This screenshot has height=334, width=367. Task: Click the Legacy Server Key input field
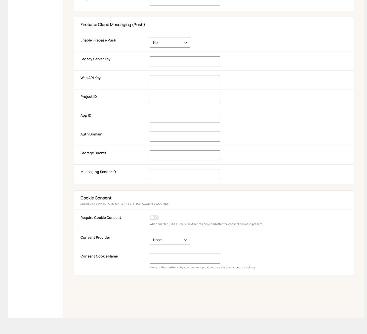[x=185, y=61]
